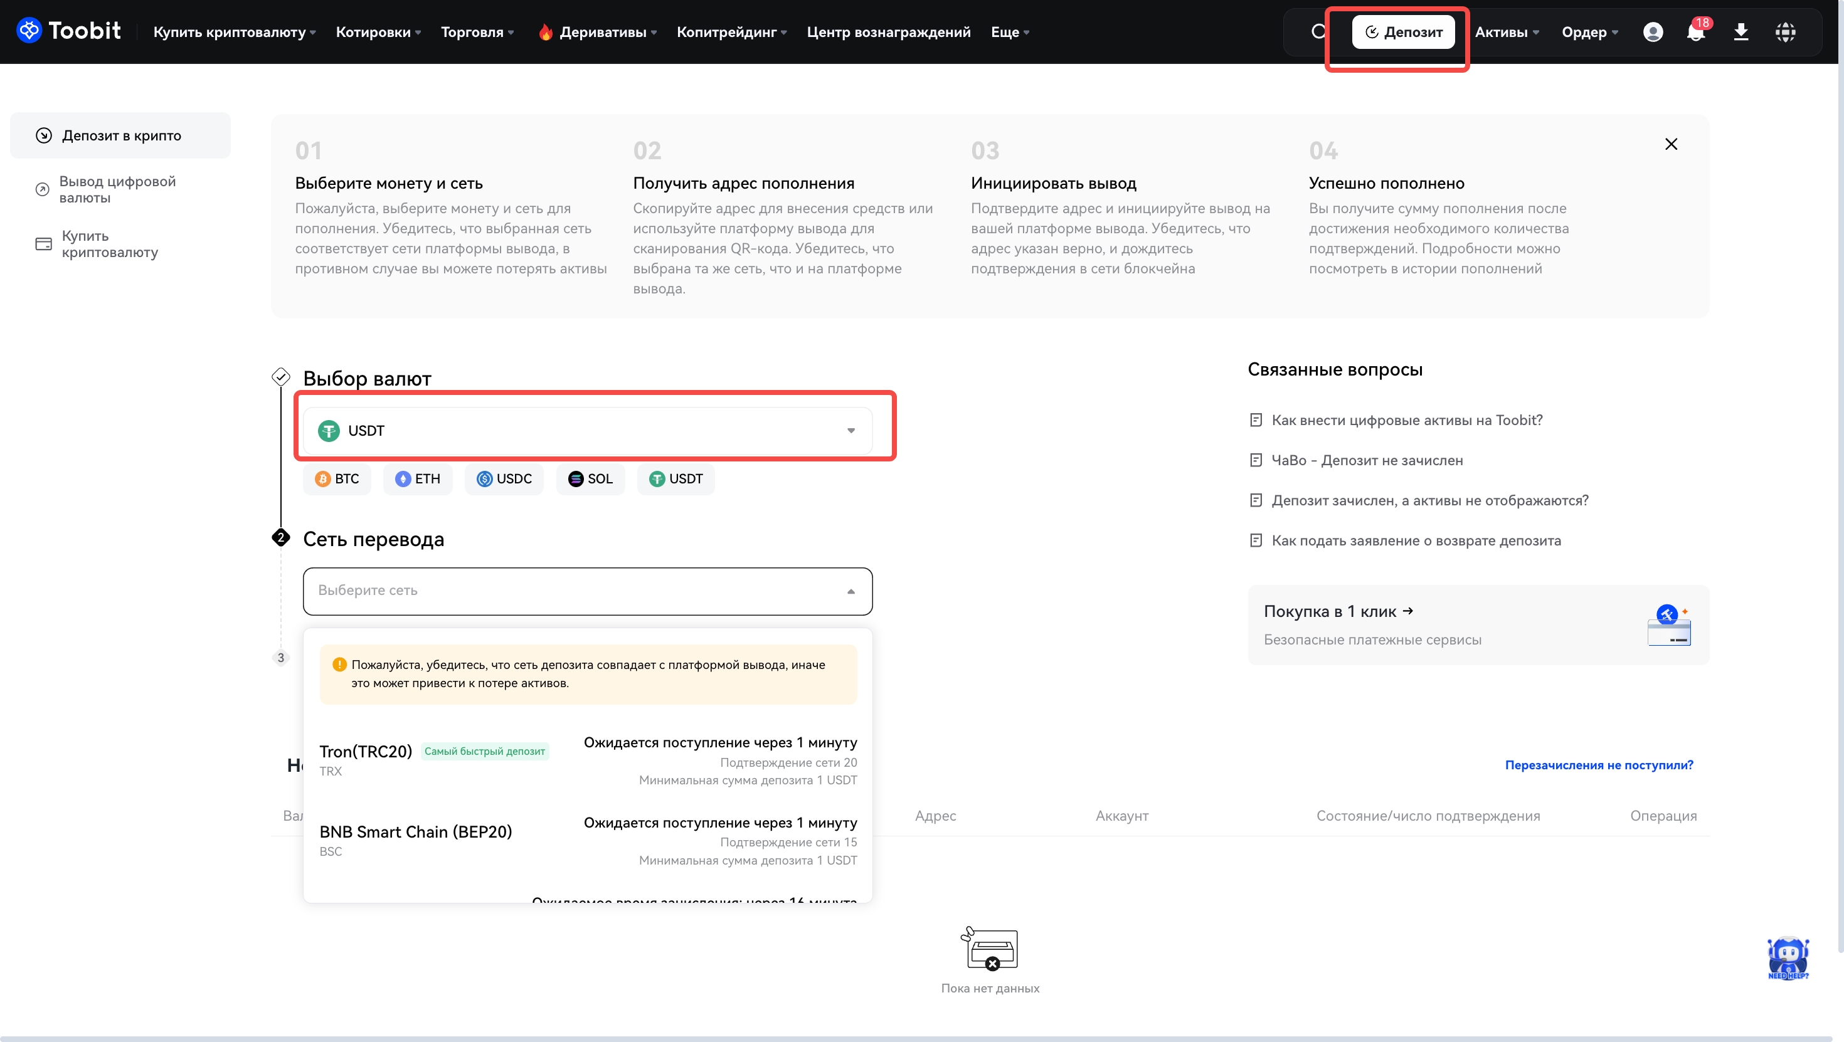Viewport: 1844px width, 1042px height.
Task: Click the search magnifier icon in header
Action: click(x=1318, y=31)
